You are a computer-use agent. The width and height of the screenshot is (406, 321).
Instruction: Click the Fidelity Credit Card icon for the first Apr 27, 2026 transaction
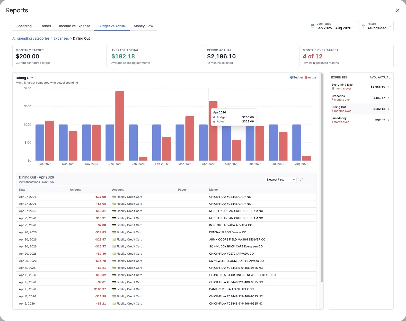pos(114,197)
